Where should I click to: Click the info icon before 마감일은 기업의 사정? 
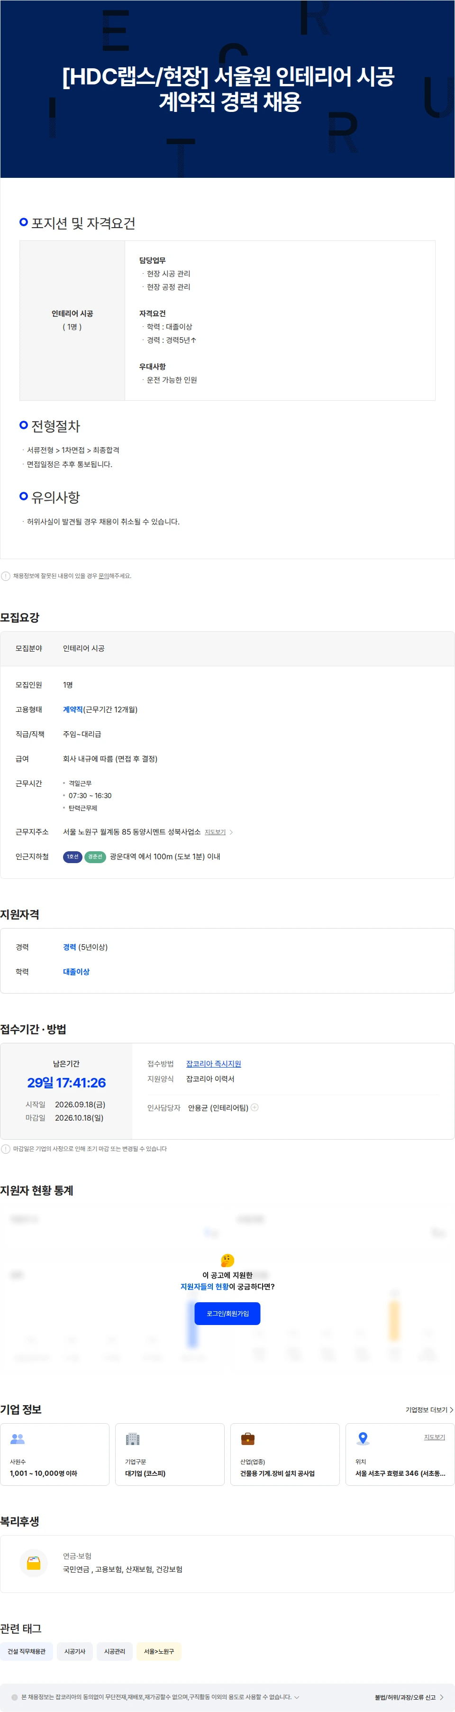tap(5, 1149)
